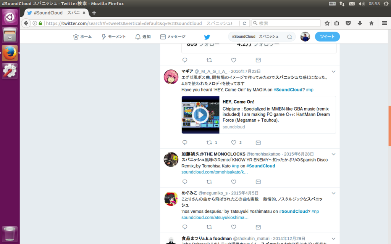
Task: Open a new tab with plus button
Action: coord(94,13)
